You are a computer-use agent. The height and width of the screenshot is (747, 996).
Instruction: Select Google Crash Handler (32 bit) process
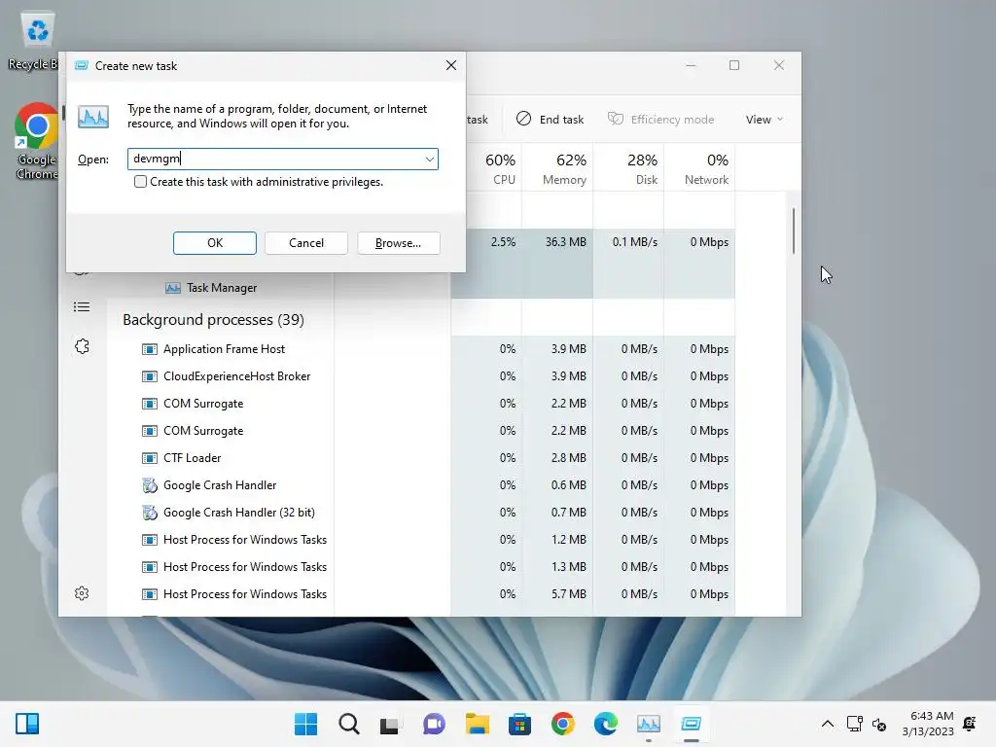tap(239, 513)
